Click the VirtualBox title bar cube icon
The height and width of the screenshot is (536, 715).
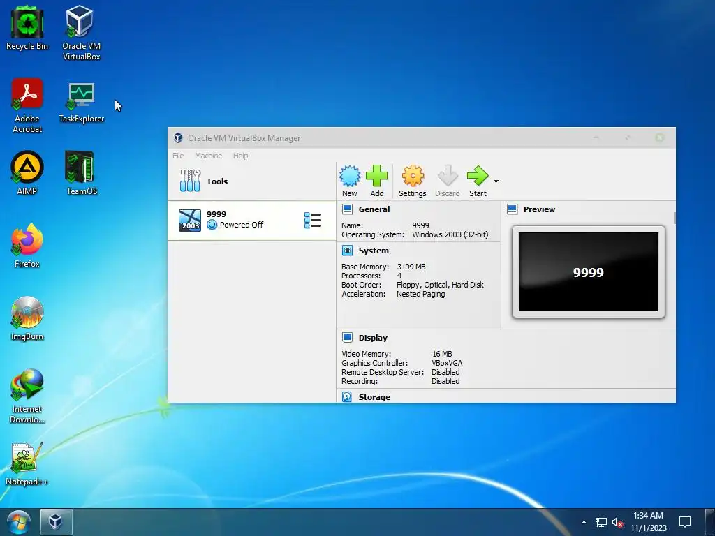coord(178,137)
